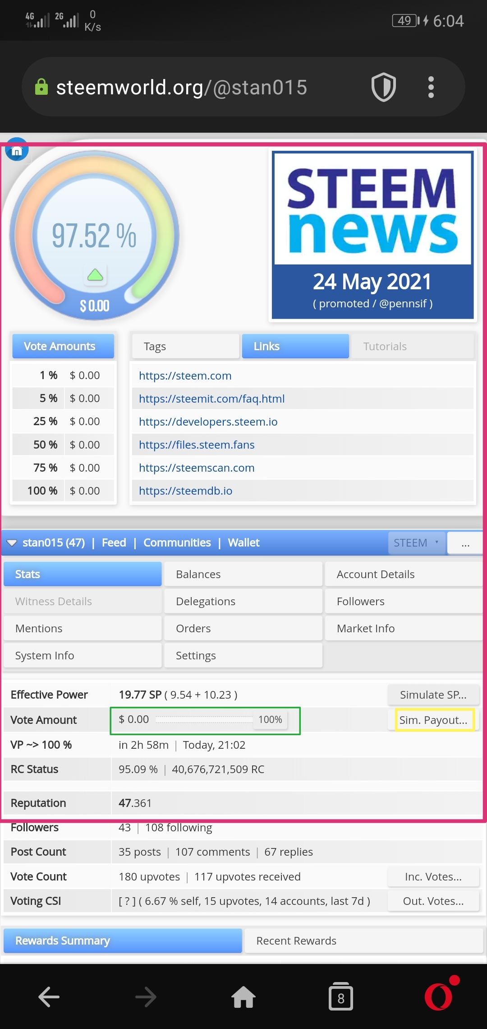The height and width of the screenshot is (1029, 487).
Task: Open the steemit.com/faq.html link
Action: pos(211,399)
